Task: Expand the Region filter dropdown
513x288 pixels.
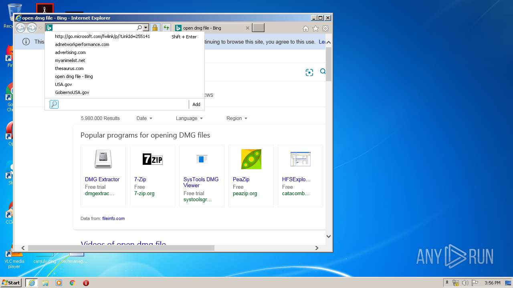Action: pos(237,118)
